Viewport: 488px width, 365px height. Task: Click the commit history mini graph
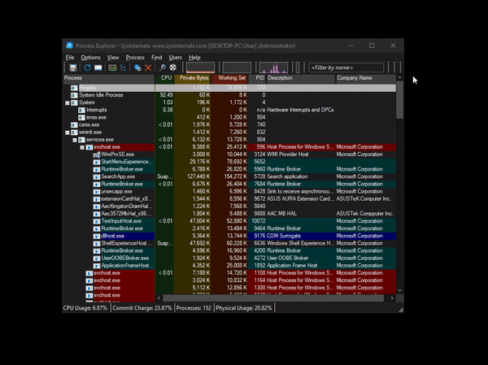pos(237,67)
